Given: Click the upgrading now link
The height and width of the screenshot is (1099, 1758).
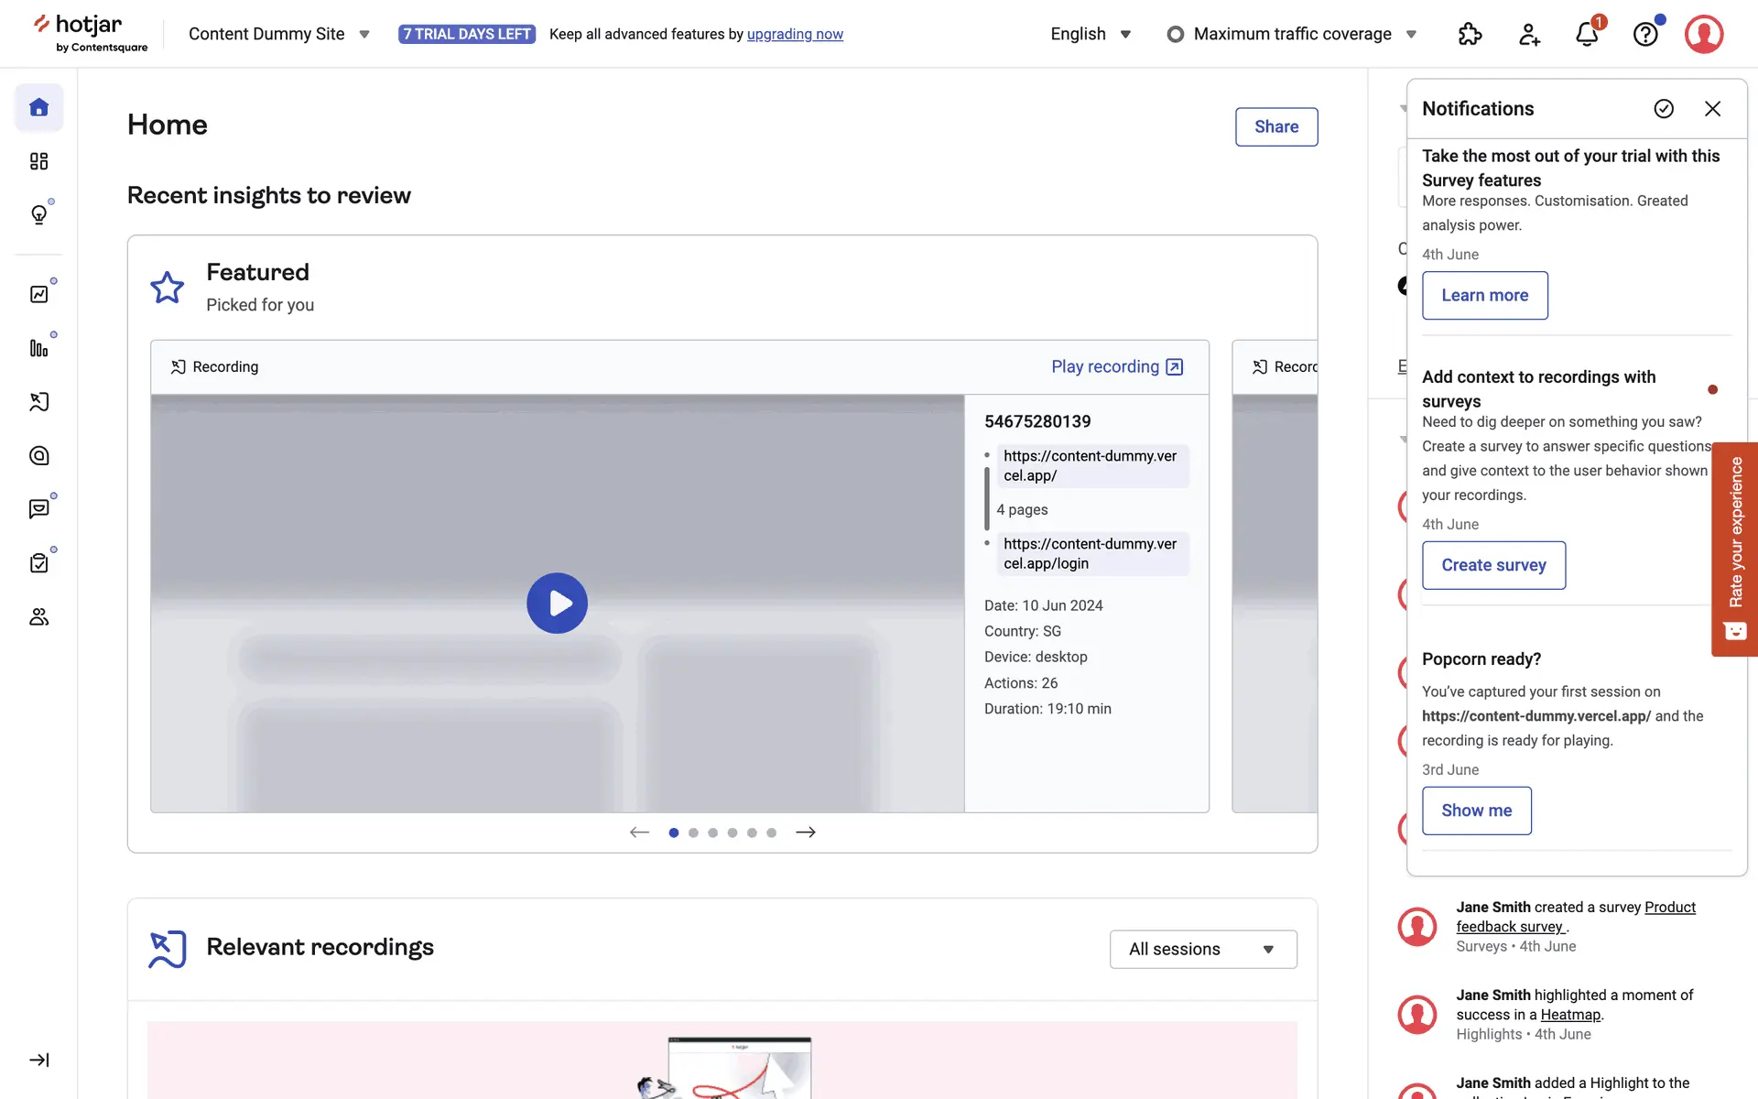Looking at the screenshot, I should 795,34.
